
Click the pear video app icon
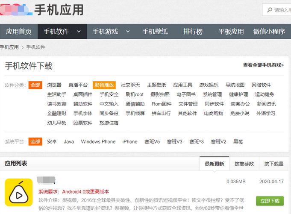tap(18, 192)
